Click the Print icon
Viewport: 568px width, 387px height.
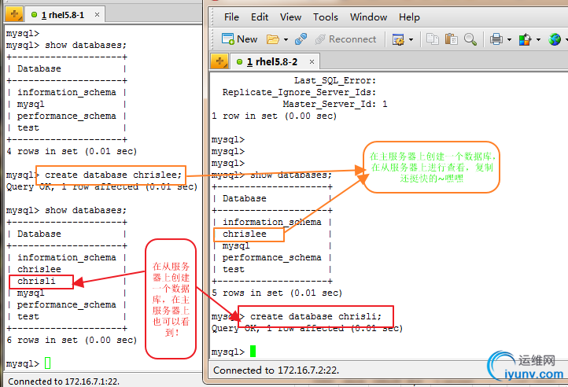click(x=496, y=39)
